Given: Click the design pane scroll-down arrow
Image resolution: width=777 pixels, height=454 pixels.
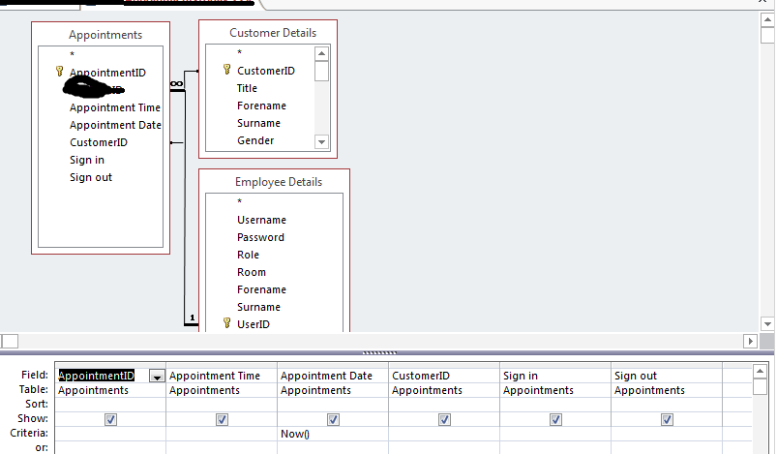Looking at the screenshot, I should 767,324.
